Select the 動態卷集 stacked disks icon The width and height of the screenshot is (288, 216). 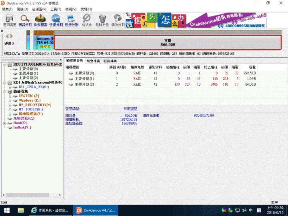point(10,92)
